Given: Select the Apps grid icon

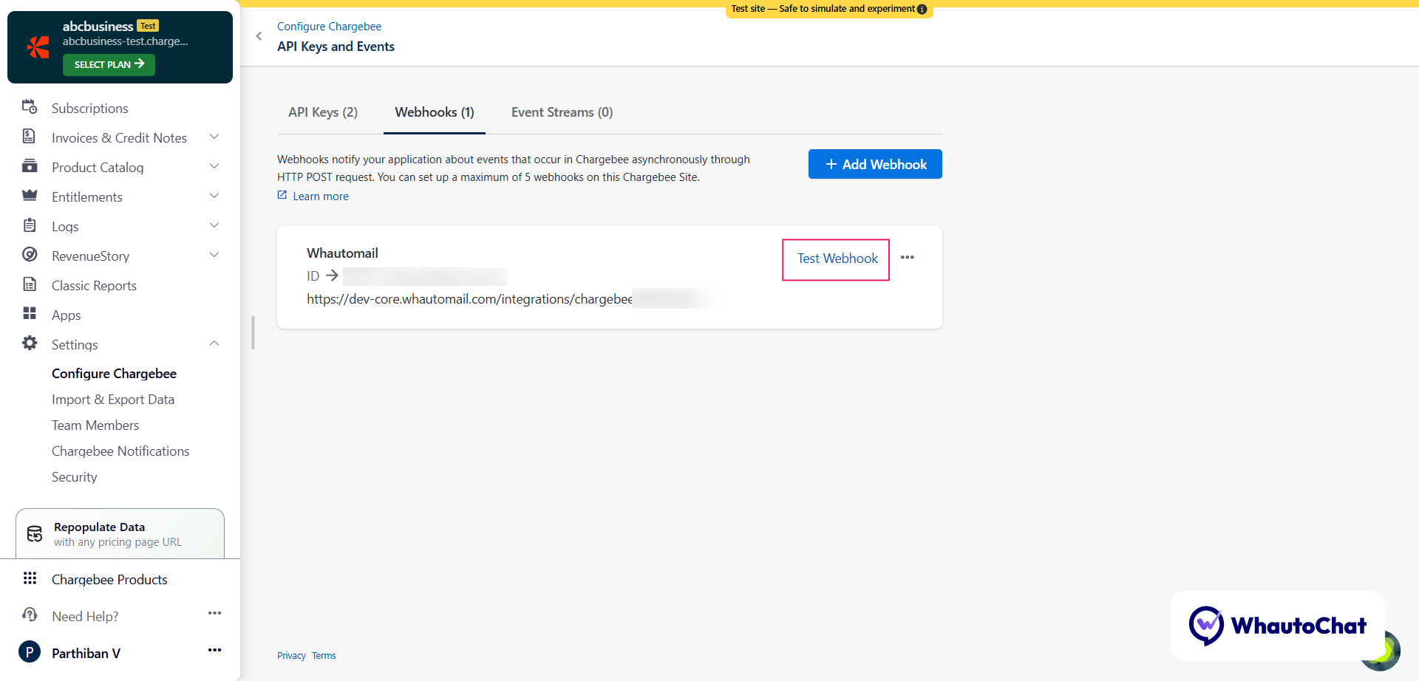Looking at the screenshot, I should point(30,314).
